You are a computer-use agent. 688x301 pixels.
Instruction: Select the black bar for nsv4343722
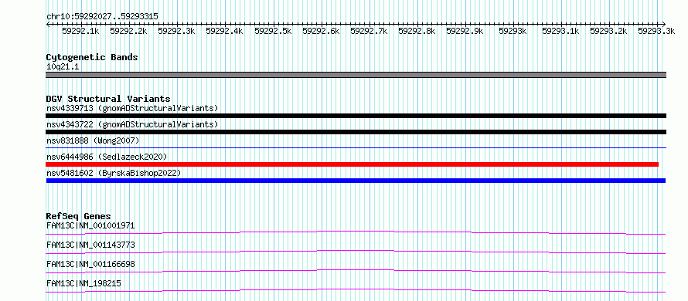pos(356,132)
